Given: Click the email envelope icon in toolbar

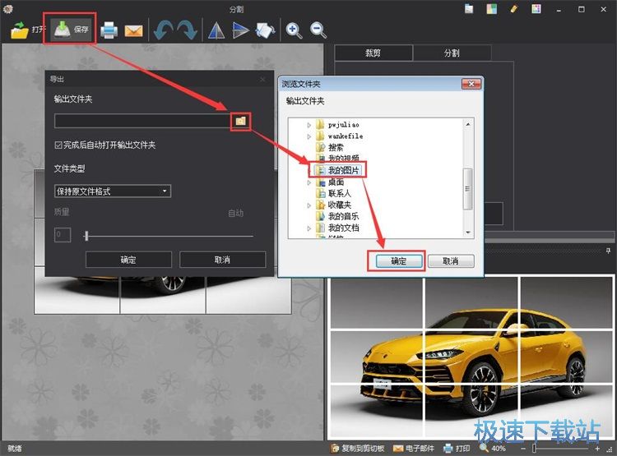Looking at the screenshot, I should point(133,31).
